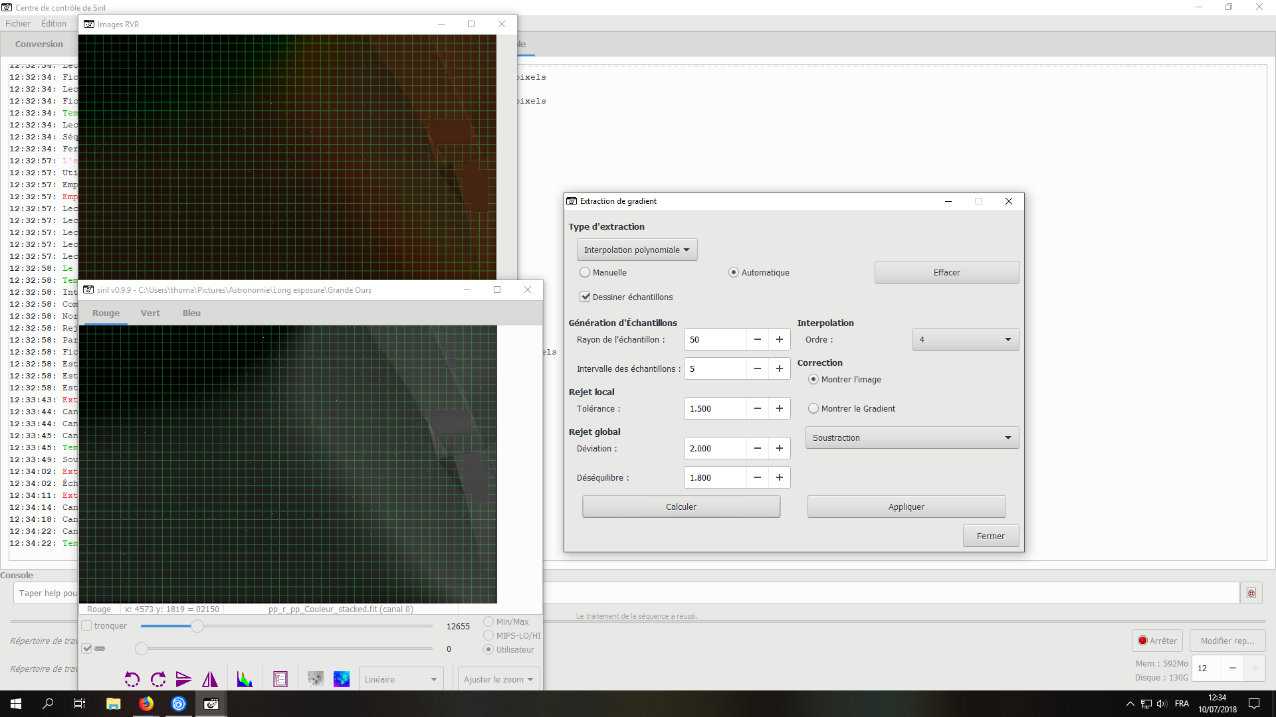
Task: Expand the Soustraction correction dropdown
Action: [911, 438]
